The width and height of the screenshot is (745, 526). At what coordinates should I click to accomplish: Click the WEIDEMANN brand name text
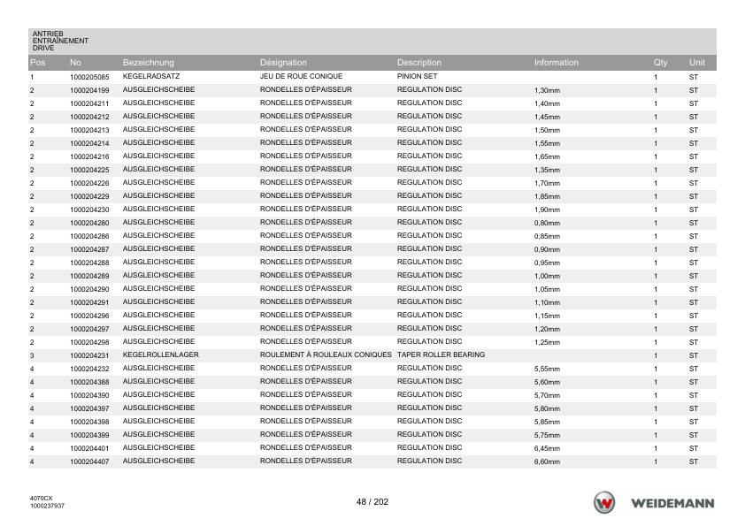672,504
